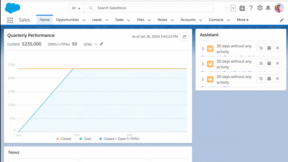Screen dimensions: 288x162
Task: Click the blue Closed + Open legend swatch
Action: [x=100, y=139]
